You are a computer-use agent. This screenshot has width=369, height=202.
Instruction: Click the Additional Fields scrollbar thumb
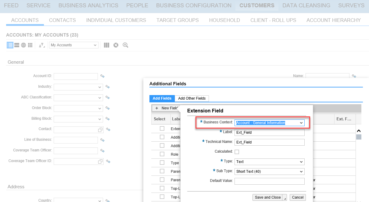coord(359,137)
